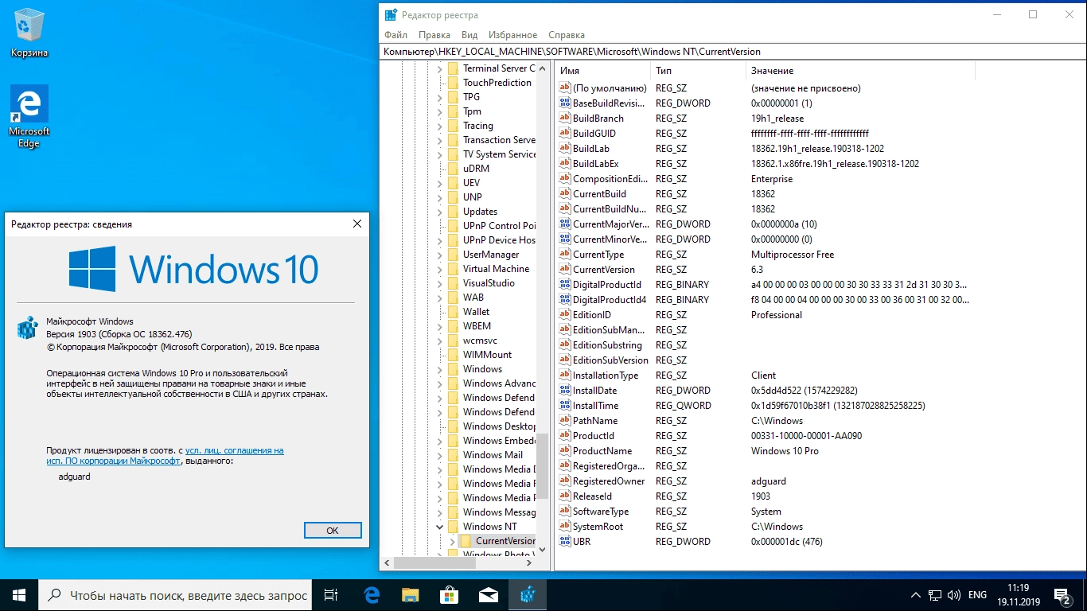Select the InstallationType value row
Viewport: 1087px width, 611px height.
pyautogui.click(x=764, y=375)
